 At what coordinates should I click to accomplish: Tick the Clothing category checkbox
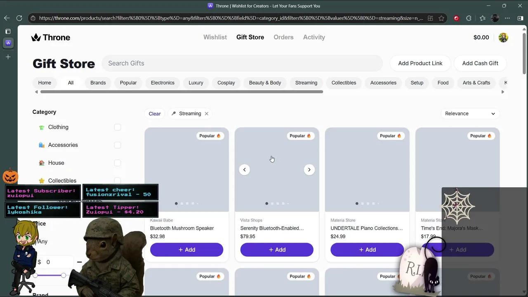click(118, 127)
